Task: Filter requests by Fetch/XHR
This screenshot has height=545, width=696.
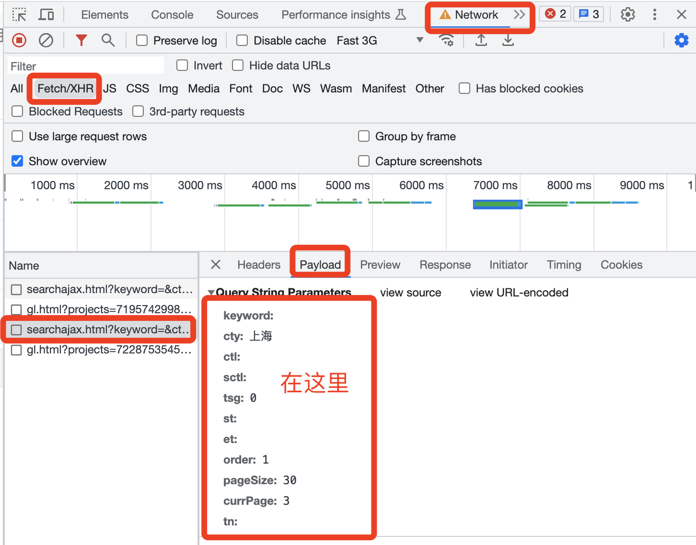Action: [x=65, y=88]
